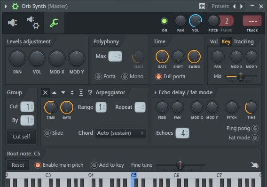Click the Time SWING knob
The height and width of the screenshot is (187, 267).
(194, 57)
